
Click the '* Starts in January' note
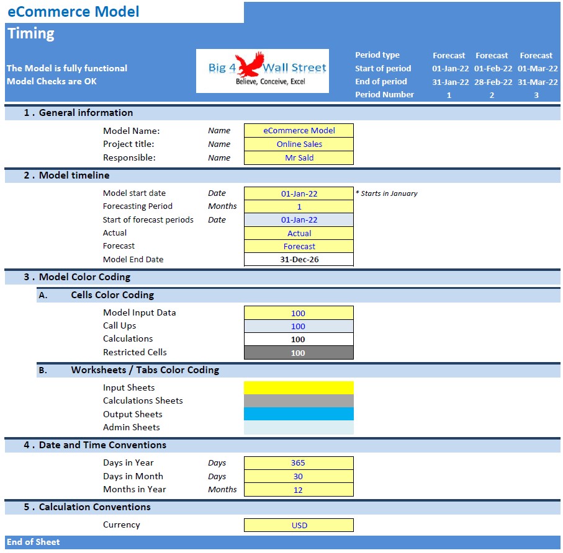click(x=387, y=193)
